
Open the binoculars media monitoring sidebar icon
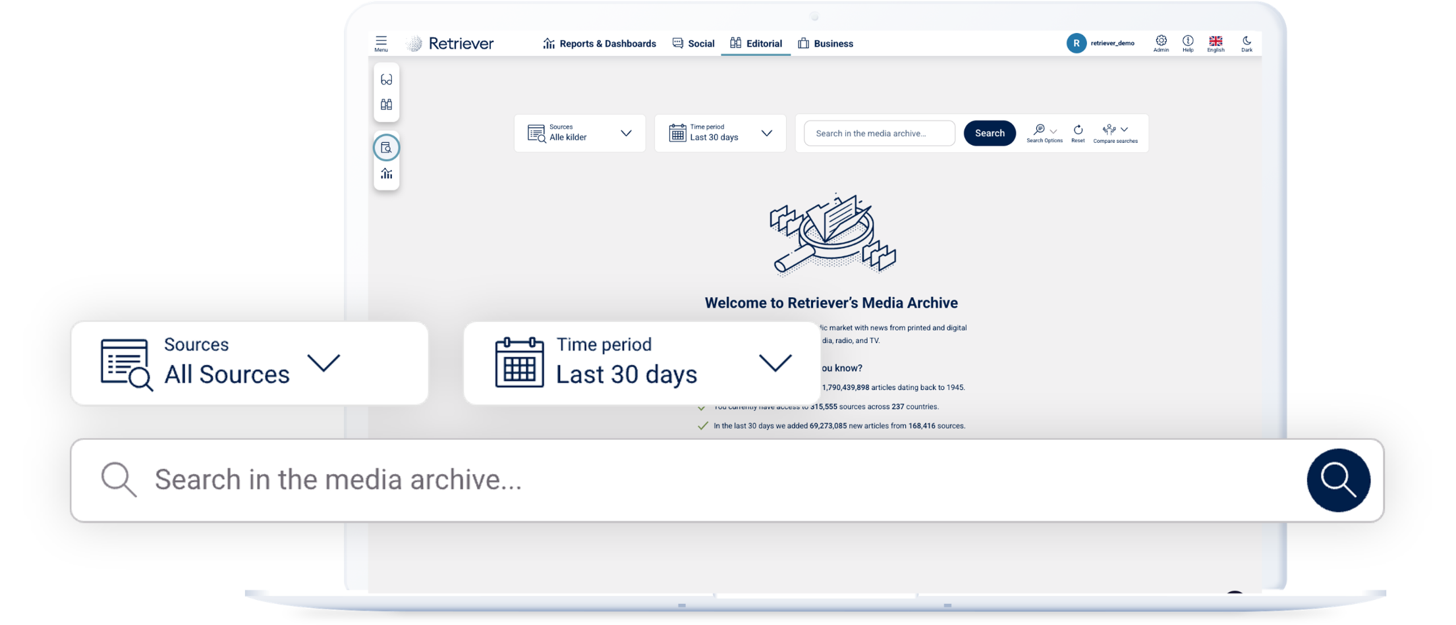pos(387,103)
